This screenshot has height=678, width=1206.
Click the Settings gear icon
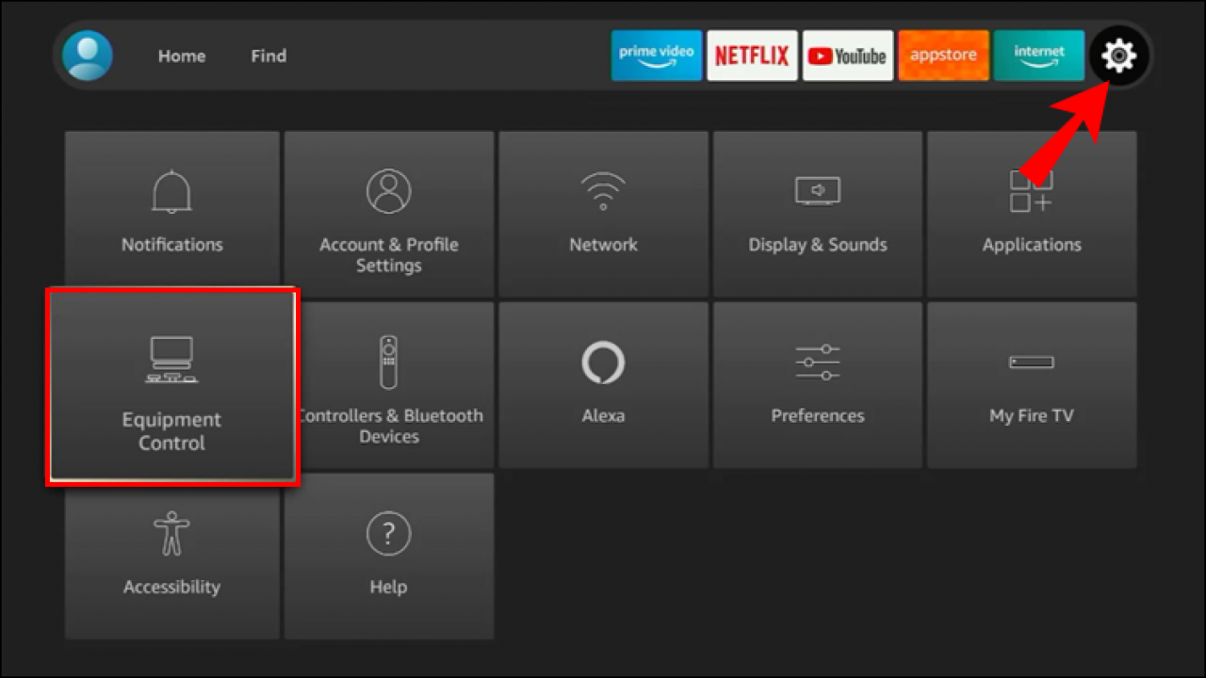[x=1117, y=56]
